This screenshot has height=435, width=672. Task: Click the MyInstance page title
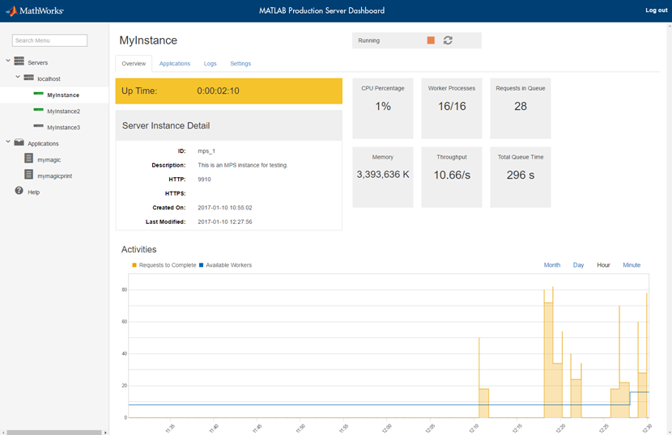148,40
